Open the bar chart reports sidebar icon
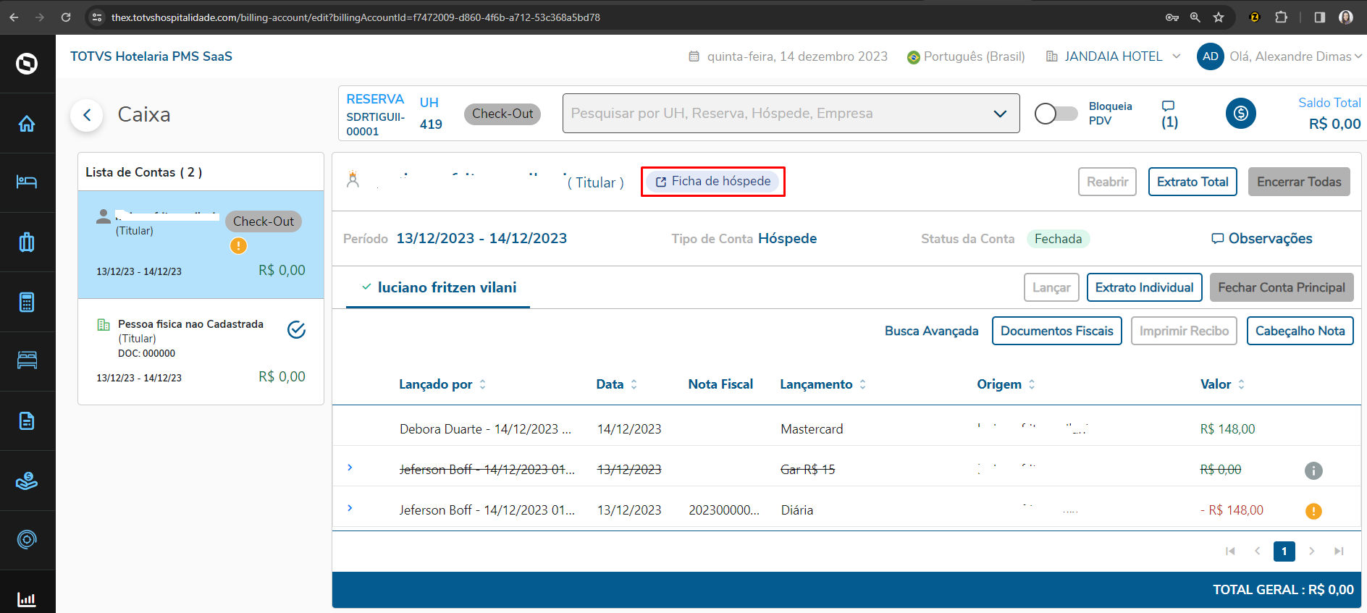The width and height of the screenshot is (1367, 613). click(x=27, y=599)
